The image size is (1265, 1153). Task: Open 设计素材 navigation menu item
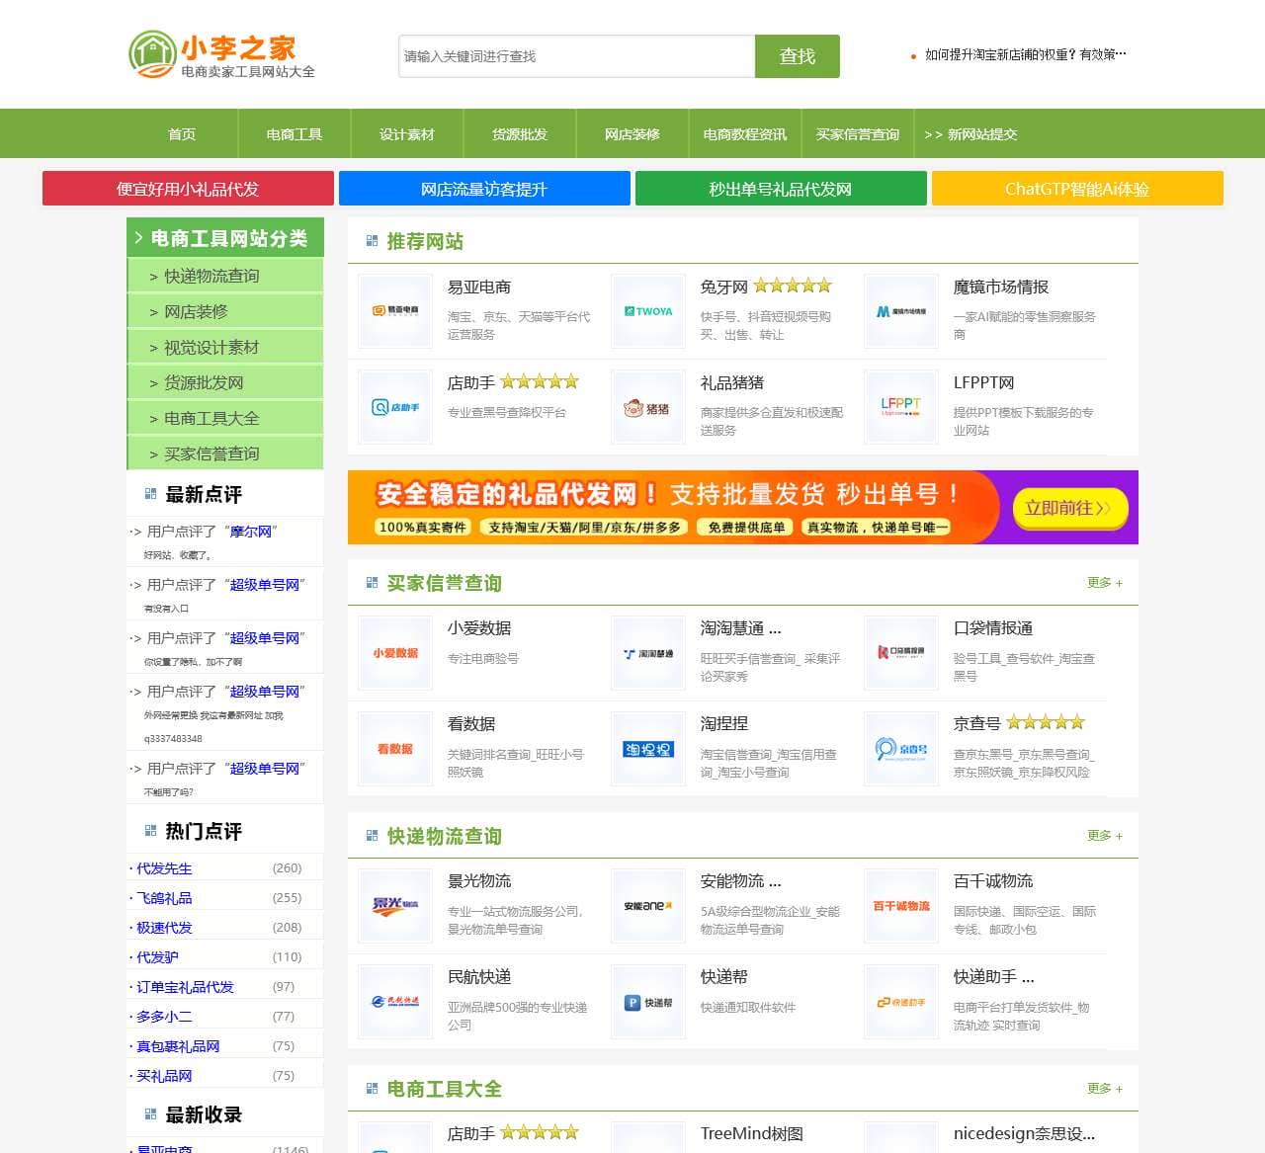(407, 134)
